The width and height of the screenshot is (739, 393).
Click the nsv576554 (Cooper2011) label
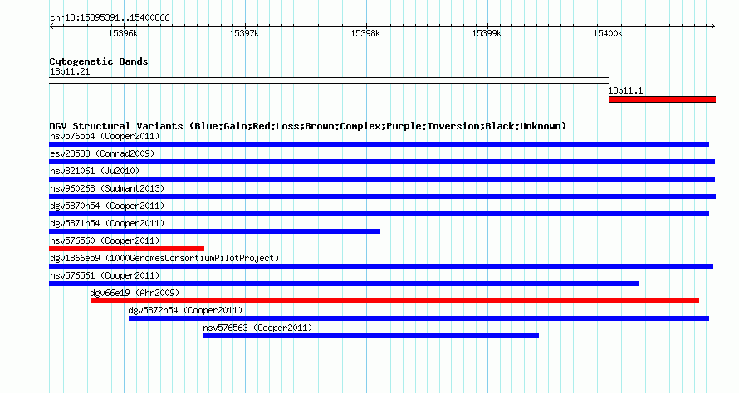[105, 137]
